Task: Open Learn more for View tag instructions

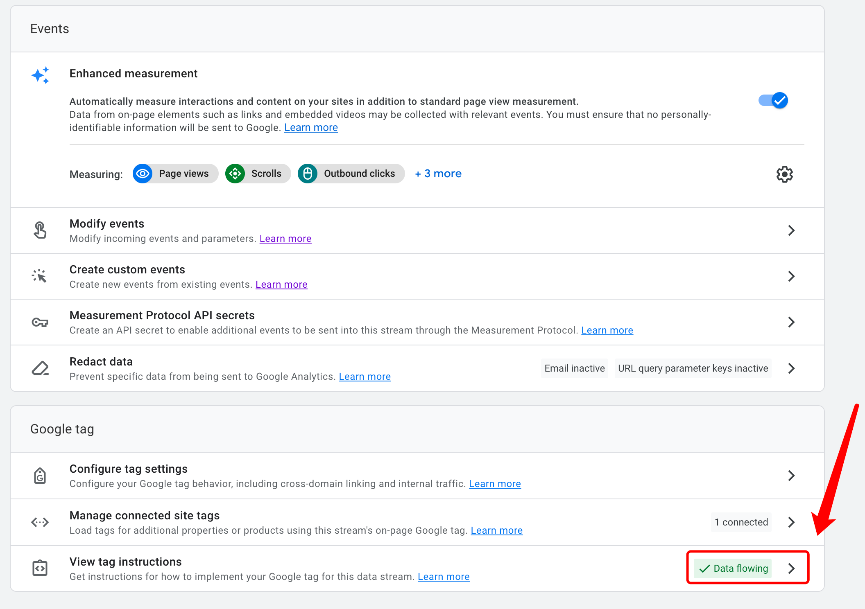Action: [x=444, y=577]
